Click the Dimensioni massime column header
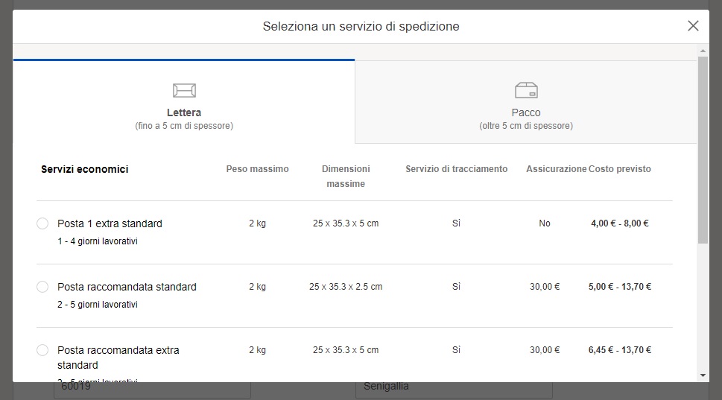Screen dimensions: 722x400 coord(346,177)
